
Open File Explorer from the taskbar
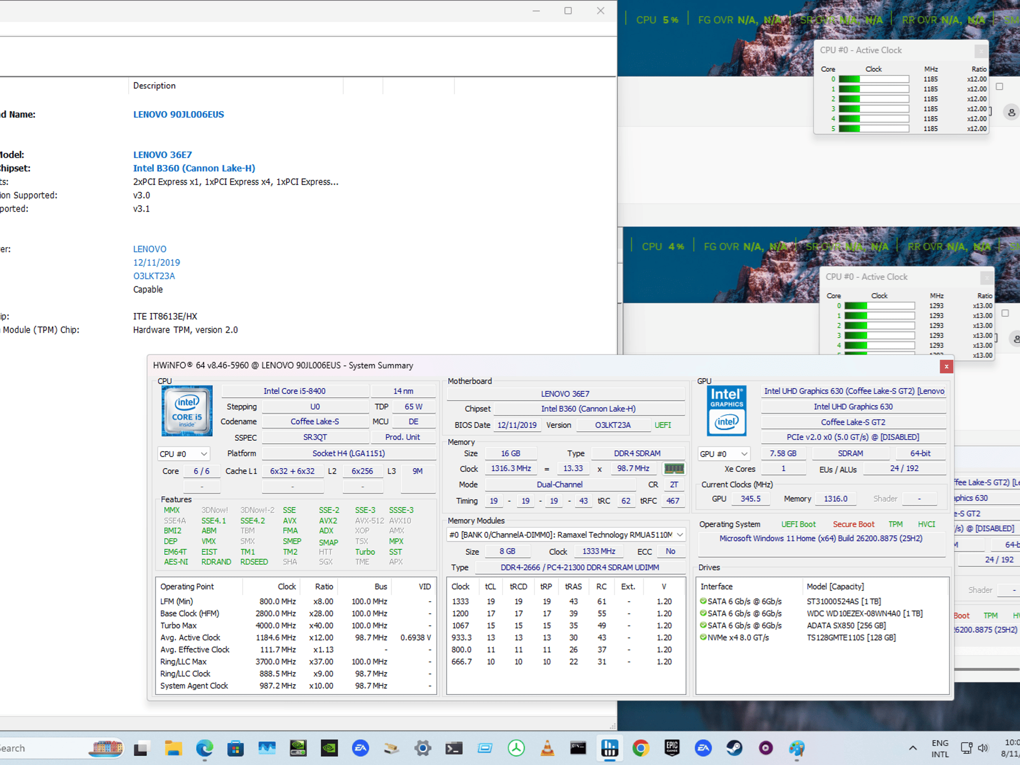[173, 748]
